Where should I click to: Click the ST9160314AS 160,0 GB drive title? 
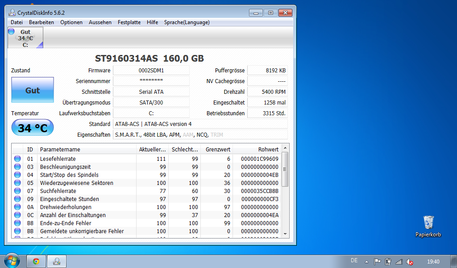coord(150,59)
